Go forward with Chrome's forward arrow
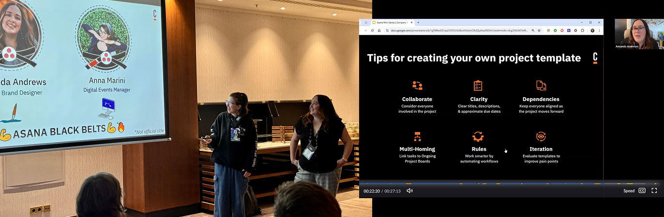Image resolution: width=664 pixels, height=217 pixels. (x=365, y=30)
